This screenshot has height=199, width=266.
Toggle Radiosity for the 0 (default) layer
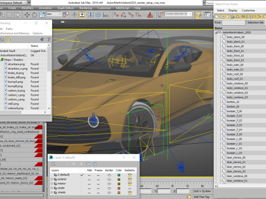coord(130,175)
